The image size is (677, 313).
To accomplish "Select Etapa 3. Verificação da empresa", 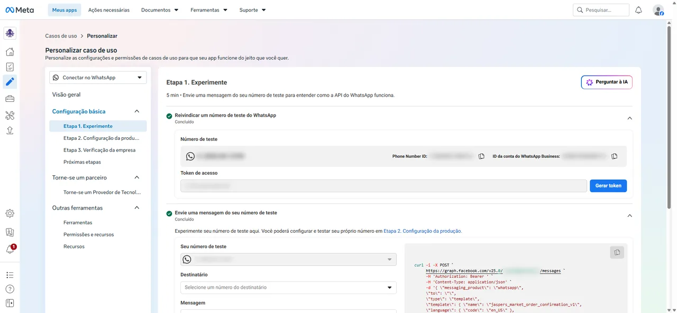I will point(99,150).
